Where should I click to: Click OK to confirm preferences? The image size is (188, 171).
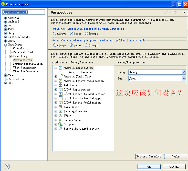[149, 167]
